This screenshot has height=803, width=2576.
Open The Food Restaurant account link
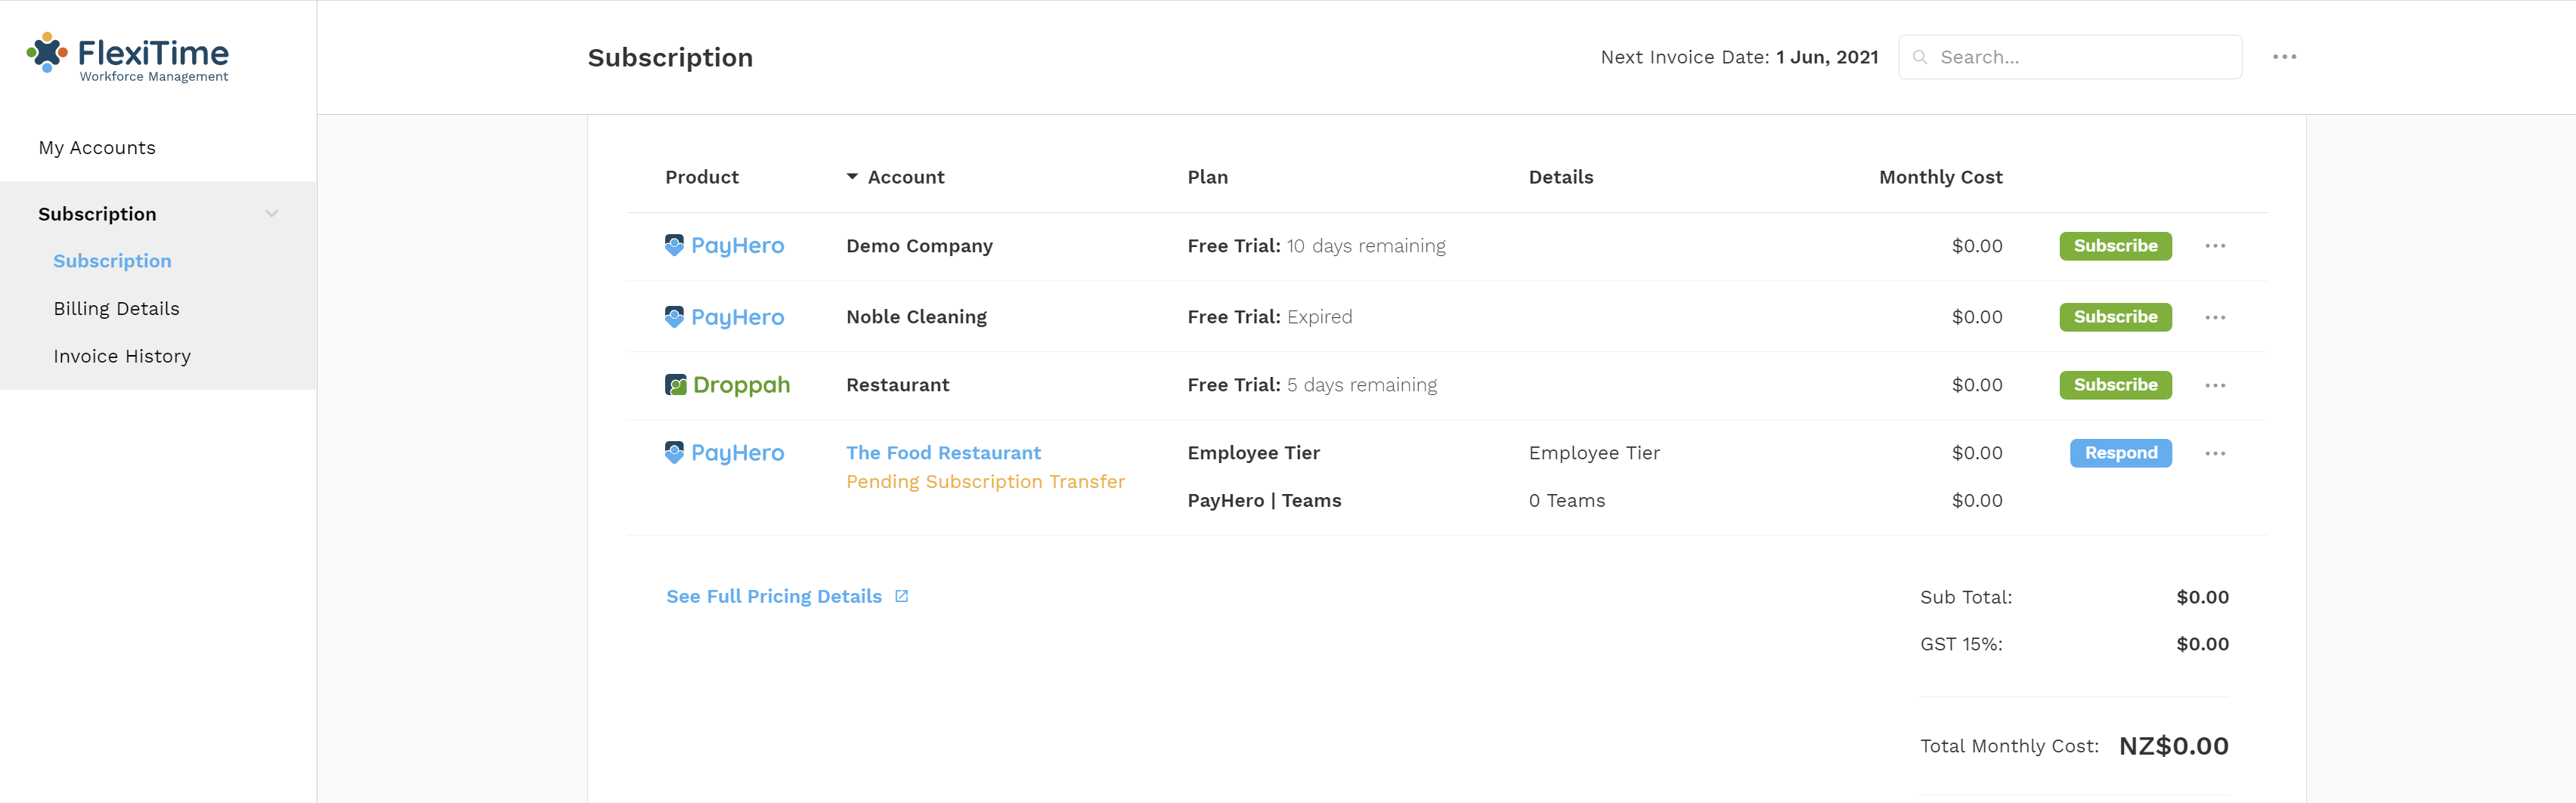tap(943, 453)
